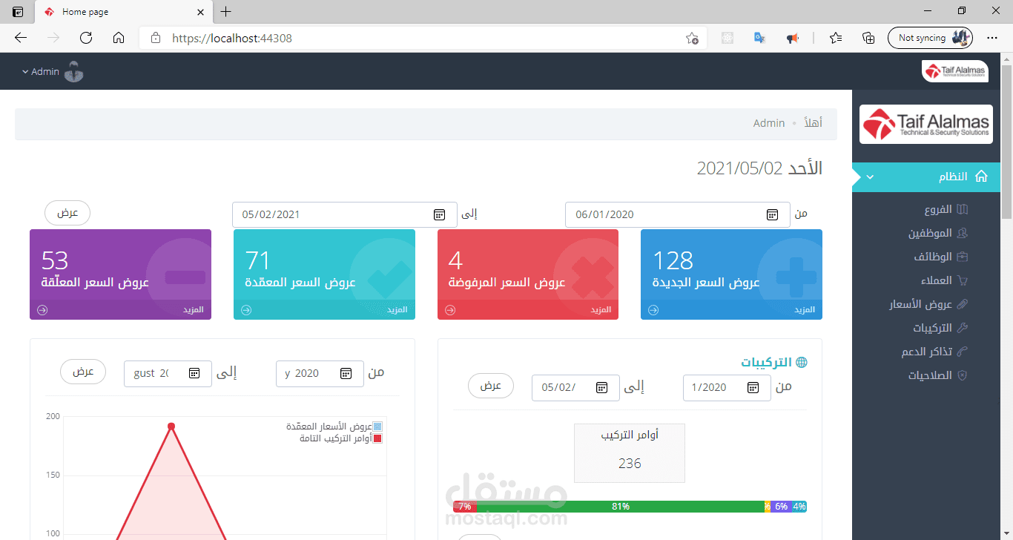Viewport: 1013px width, 540px height.
Task: Select the Home page browser tab
Action: [x=123, y=12]
